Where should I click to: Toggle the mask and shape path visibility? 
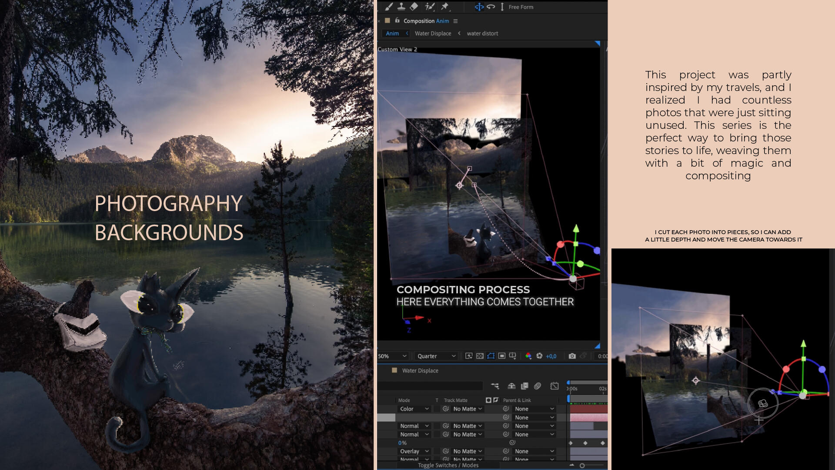click(x=491, y=356)
